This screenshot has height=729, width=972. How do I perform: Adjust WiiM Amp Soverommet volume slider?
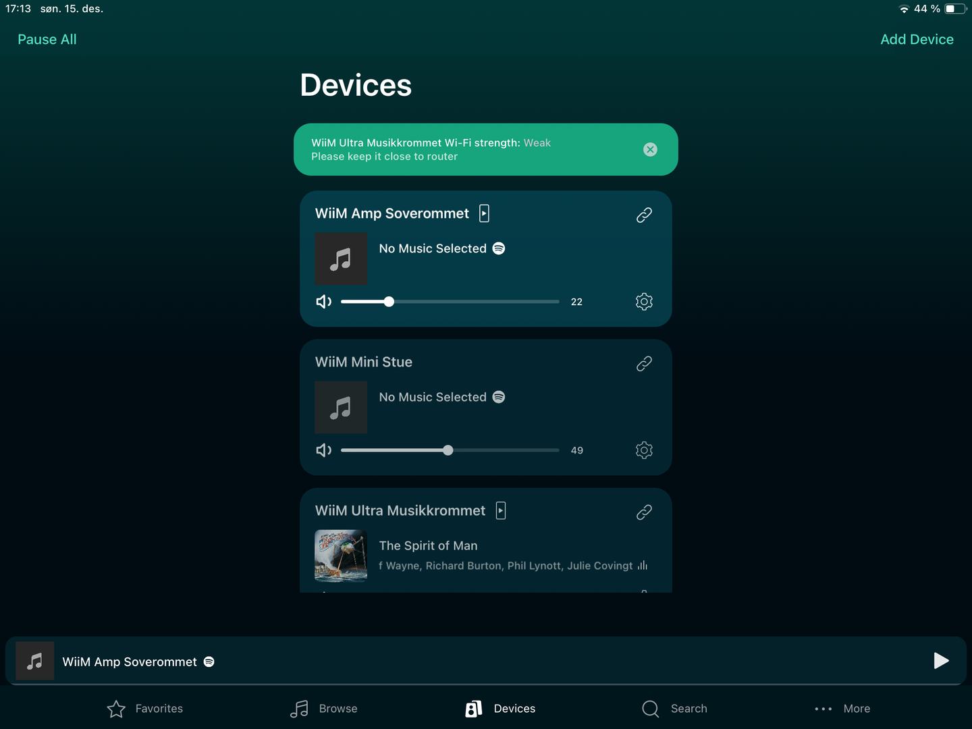click(450, 302)
